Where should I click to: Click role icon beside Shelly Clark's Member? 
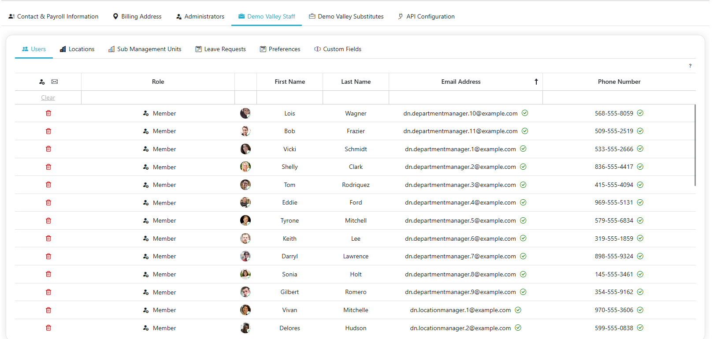[146, 167]
